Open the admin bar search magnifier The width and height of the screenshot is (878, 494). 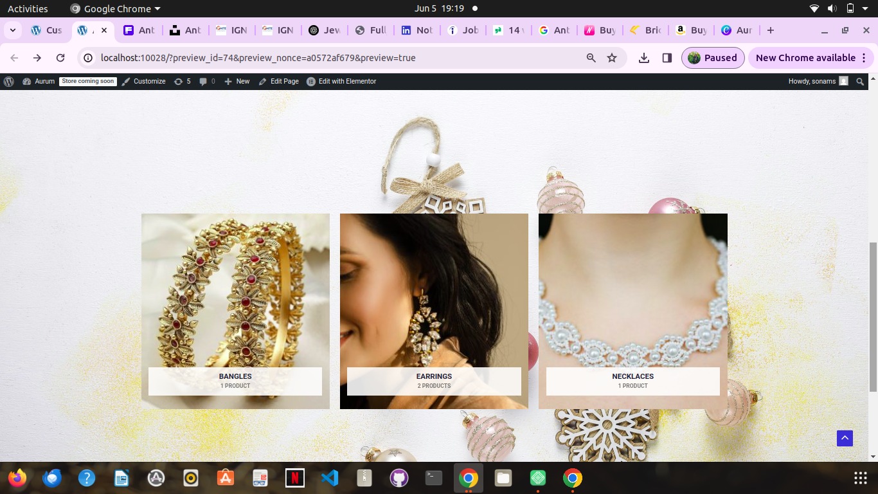tap(860, 81)
